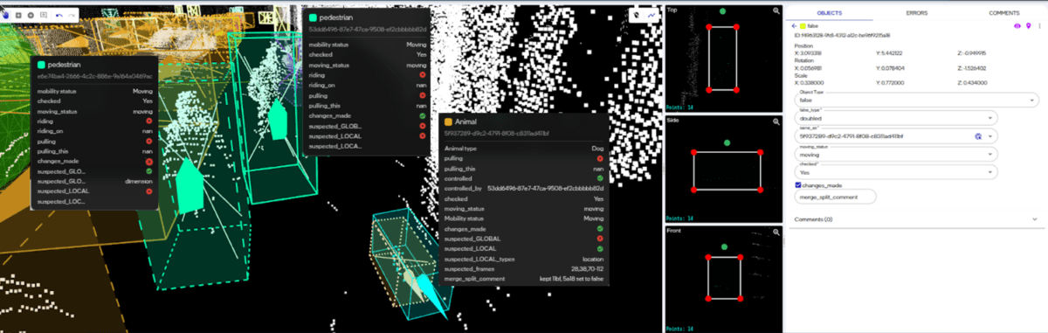The width and height of the screenshot is (1048, 333).
Task: Go back with the left arrow in Objects panel
Action: pyautogui.click(x=794, y=26)
